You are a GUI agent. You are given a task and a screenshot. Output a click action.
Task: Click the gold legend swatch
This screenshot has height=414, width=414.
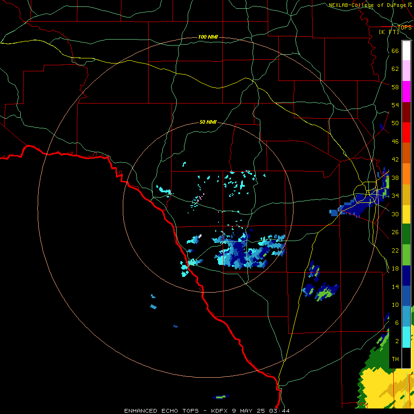(x=406, y=195)
